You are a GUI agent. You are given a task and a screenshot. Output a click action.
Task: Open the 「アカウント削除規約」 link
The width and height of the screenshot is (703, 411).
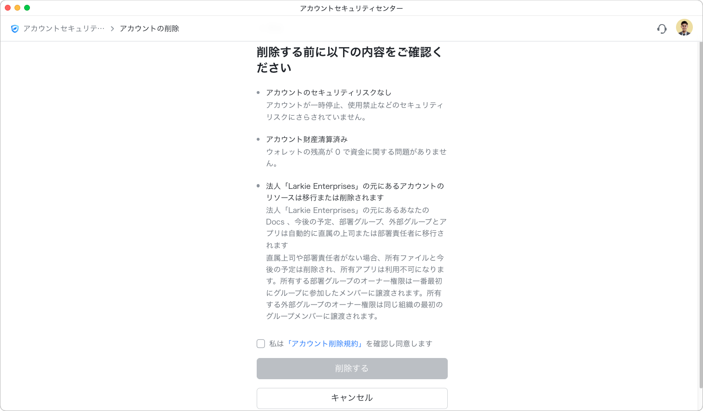pos(325,344)
